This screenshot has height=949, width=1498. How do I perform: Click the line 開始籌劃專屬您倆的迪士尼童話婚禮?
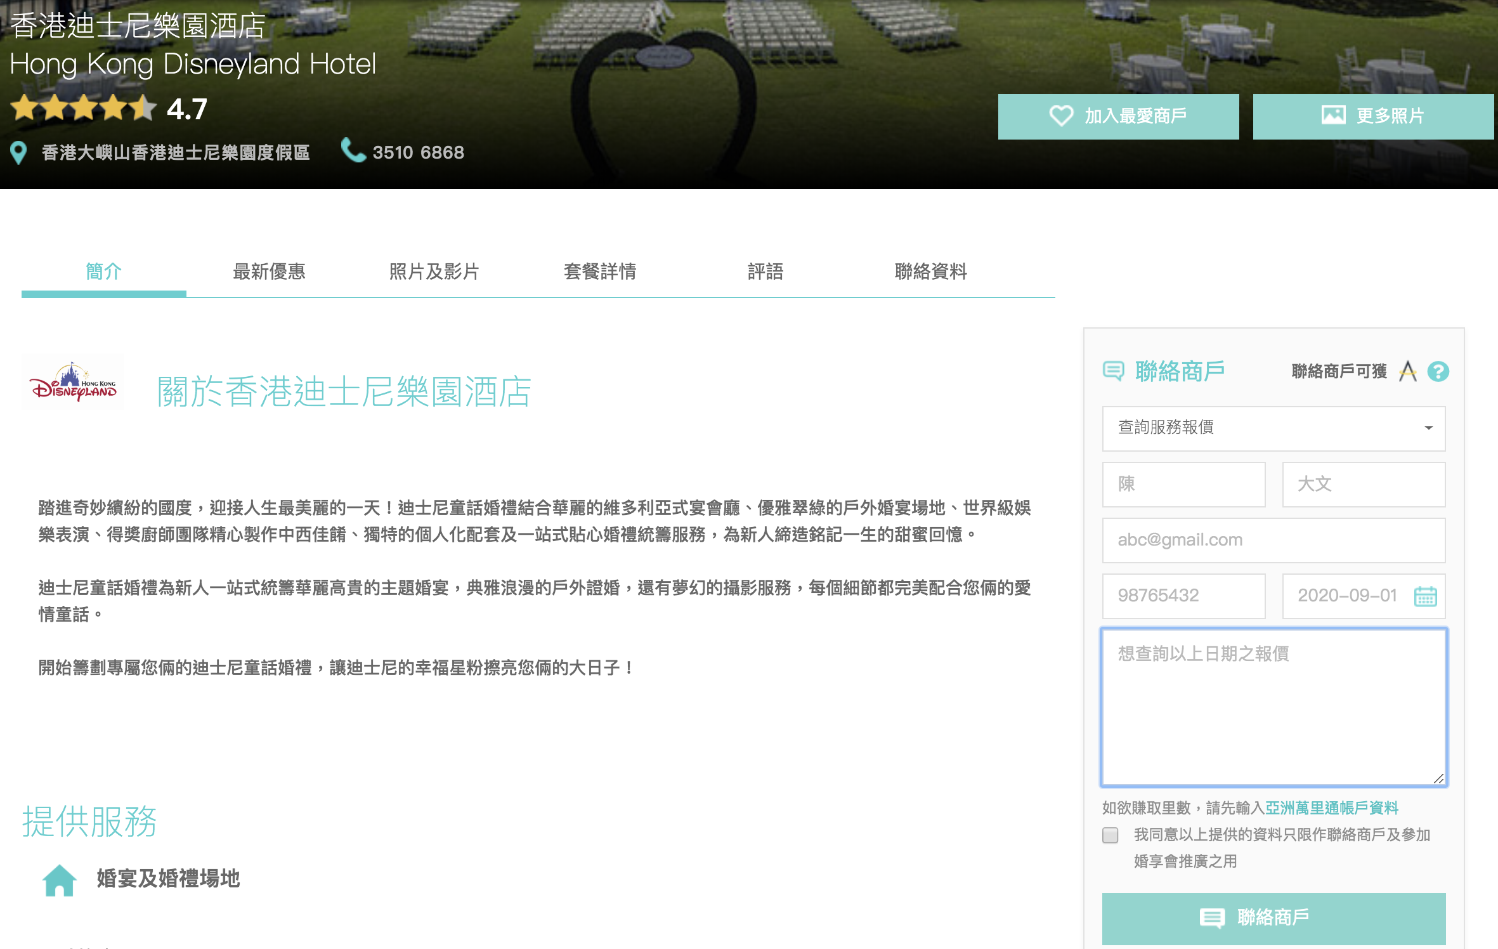(x=336, y=667)
